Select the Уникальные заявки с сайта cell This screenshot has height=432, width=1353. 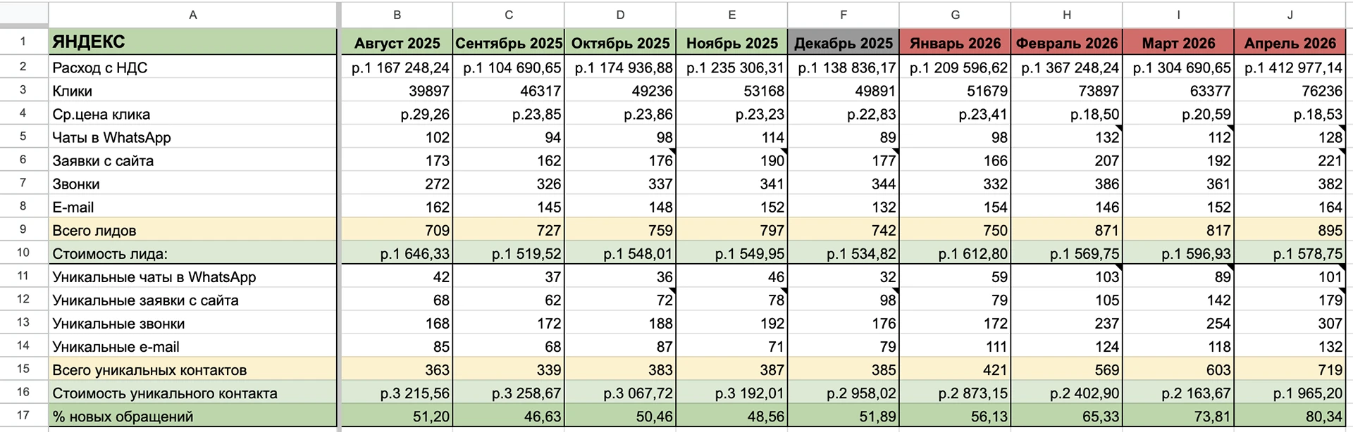(193, 300)
